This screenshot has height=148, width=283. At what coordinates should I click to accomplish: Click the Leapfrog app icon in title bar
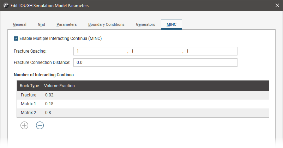click(6, 5)
